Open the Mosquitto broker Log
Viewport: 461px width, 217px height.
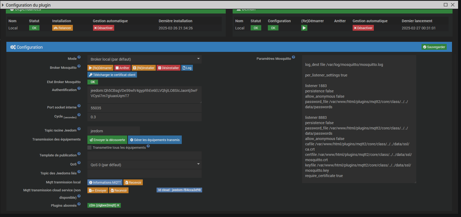click(187, 68)
